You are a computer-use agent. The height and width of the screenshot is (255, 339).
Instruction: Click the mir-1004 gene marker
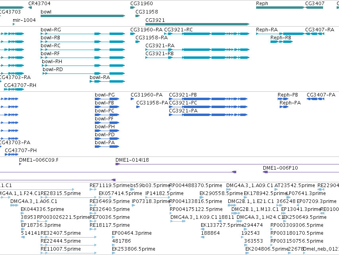(x=14, y=24)
